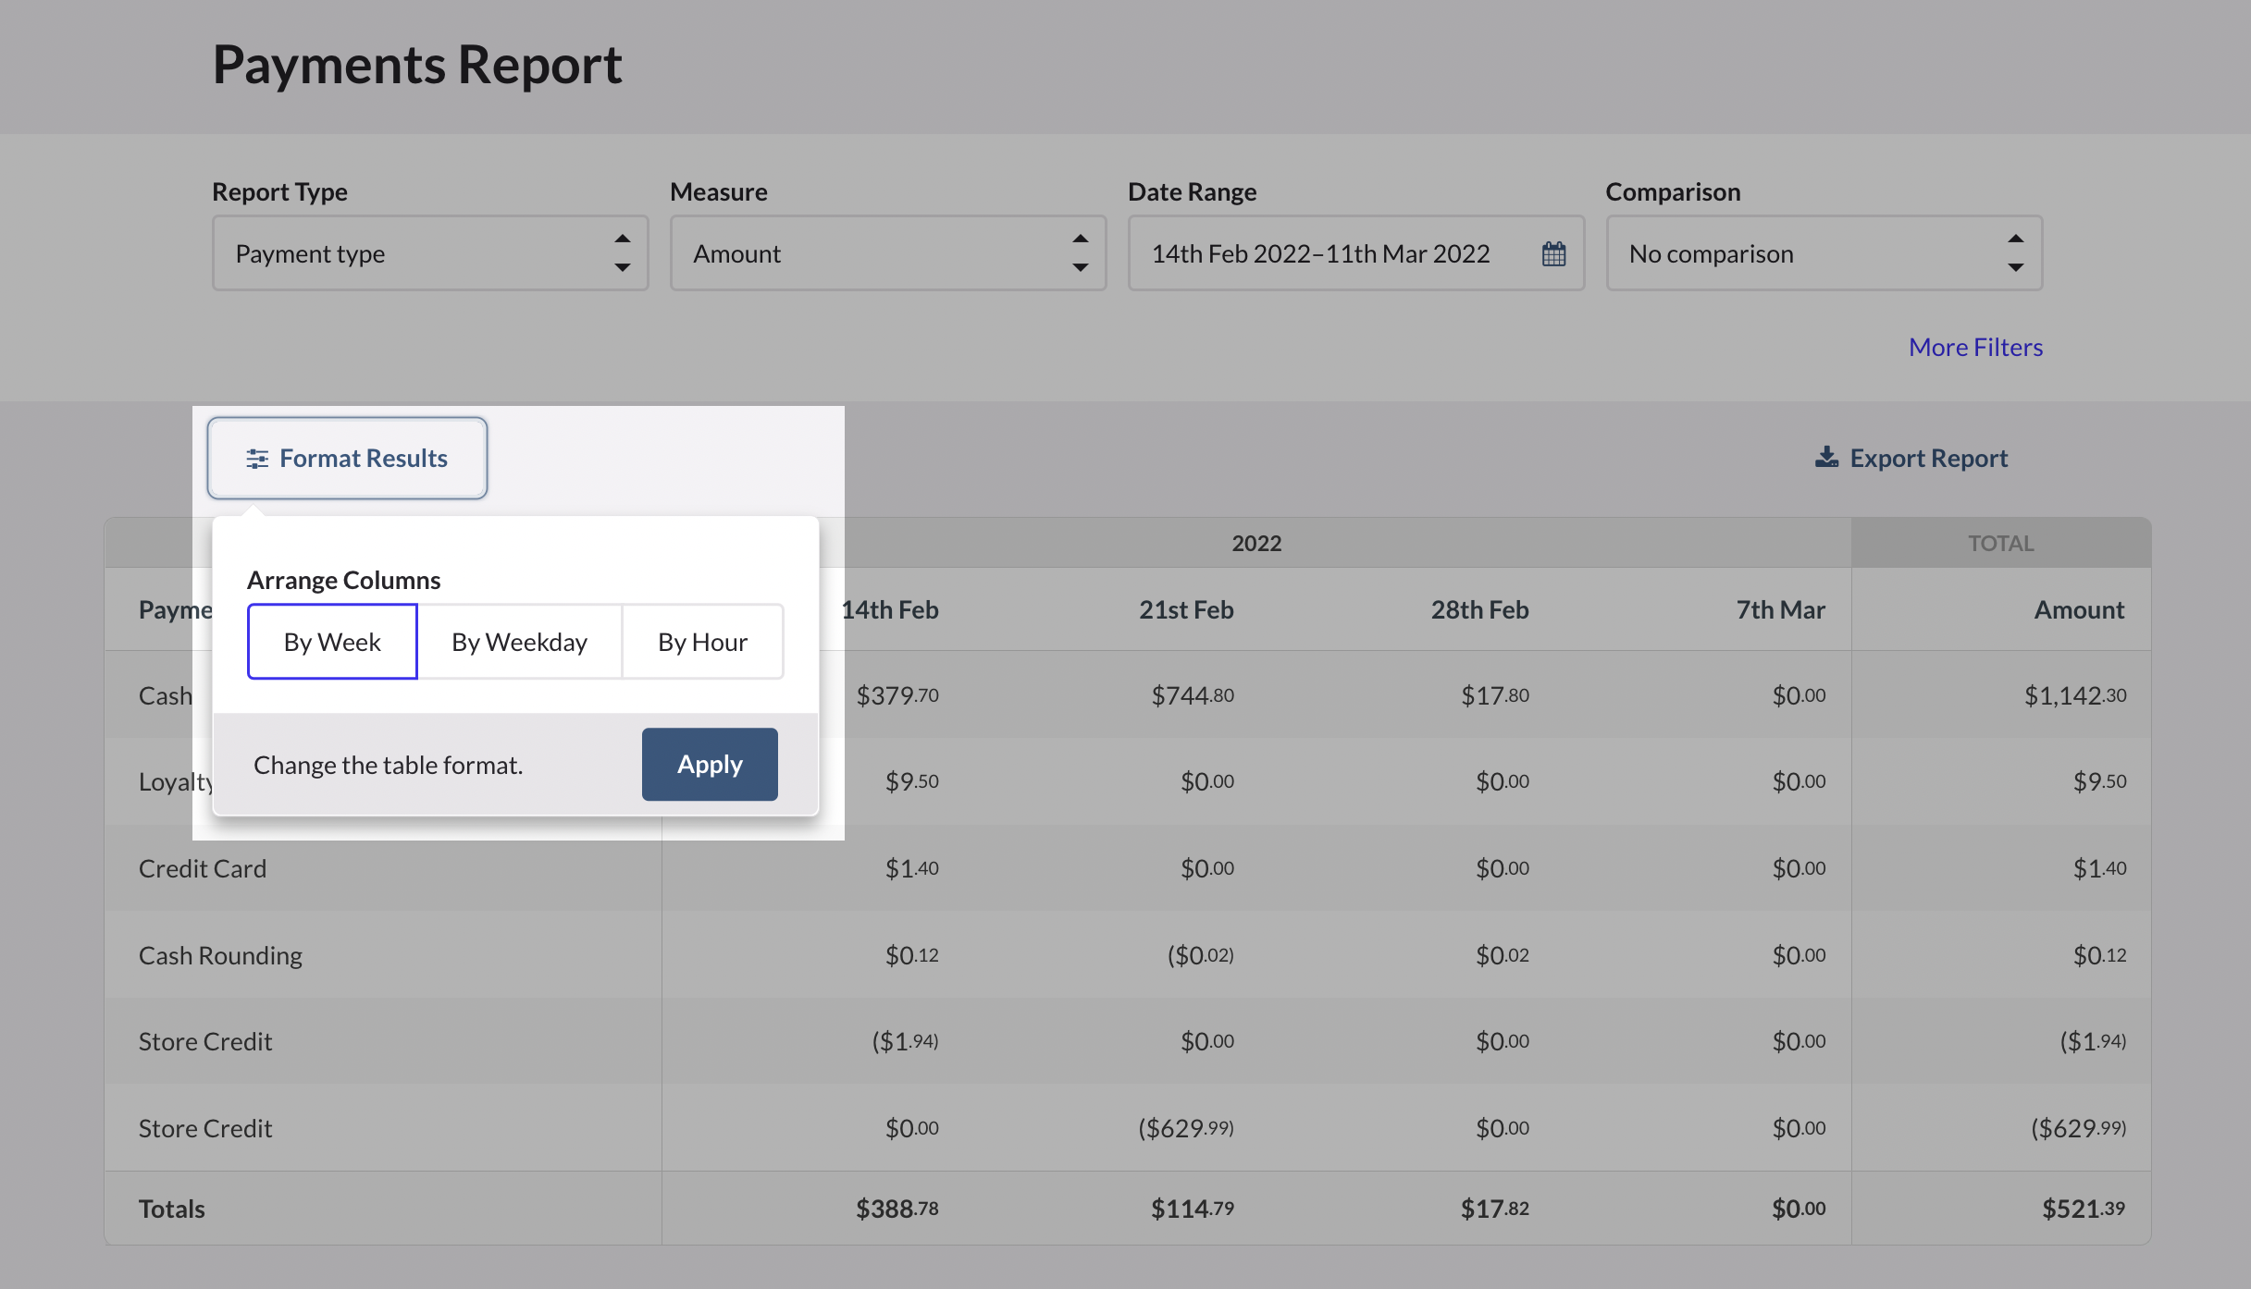Click the Measure selector arrows icon
This screenshot has width=2251, height=1289.
(1080, 253)
